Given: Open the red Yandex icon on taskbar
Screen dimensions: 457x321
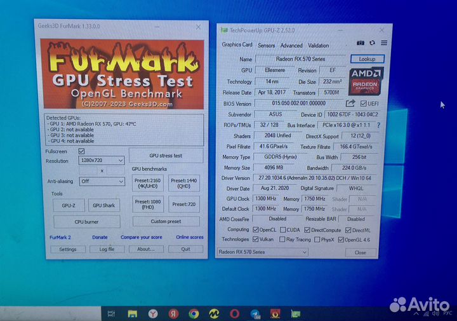Looking at the screenshot, I should (x=173, y=314).
